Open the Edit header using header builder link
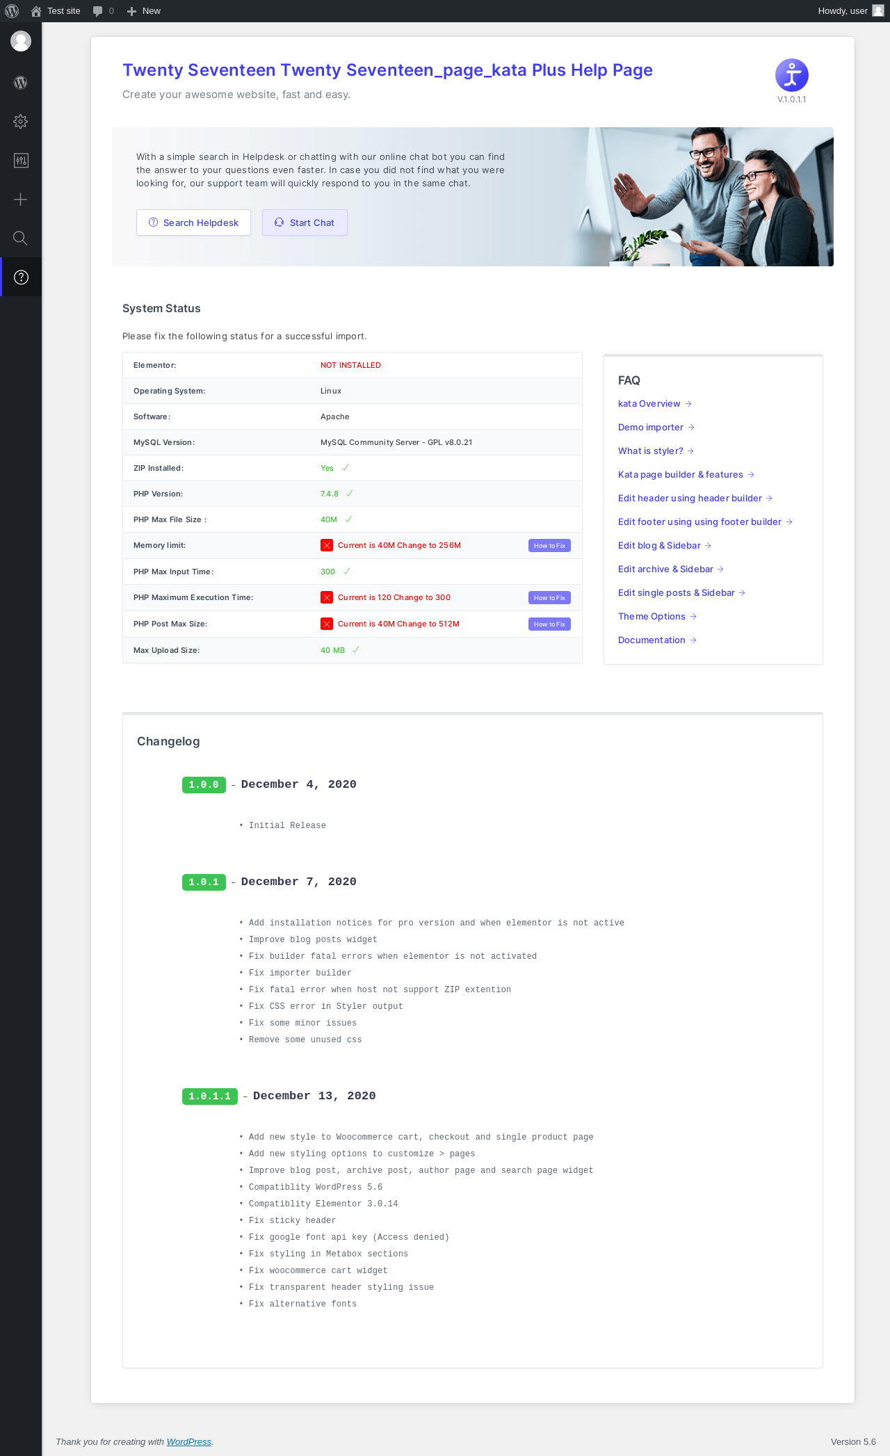Viewport: 890px width, 1456px height. click(x=695, y=499)
